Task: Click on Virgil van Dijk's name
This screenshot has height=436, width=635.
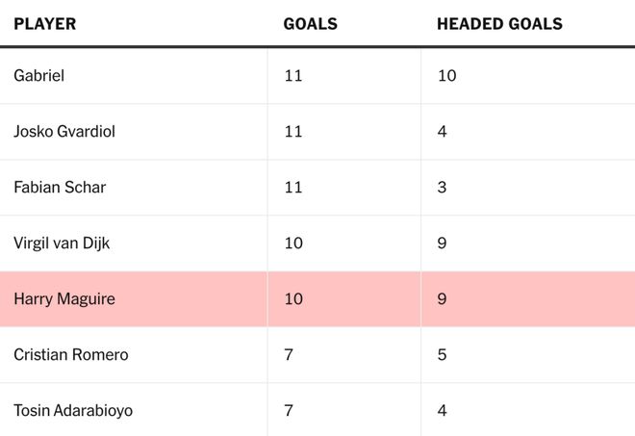Action: pyautogui.click(x=62, y=243)
